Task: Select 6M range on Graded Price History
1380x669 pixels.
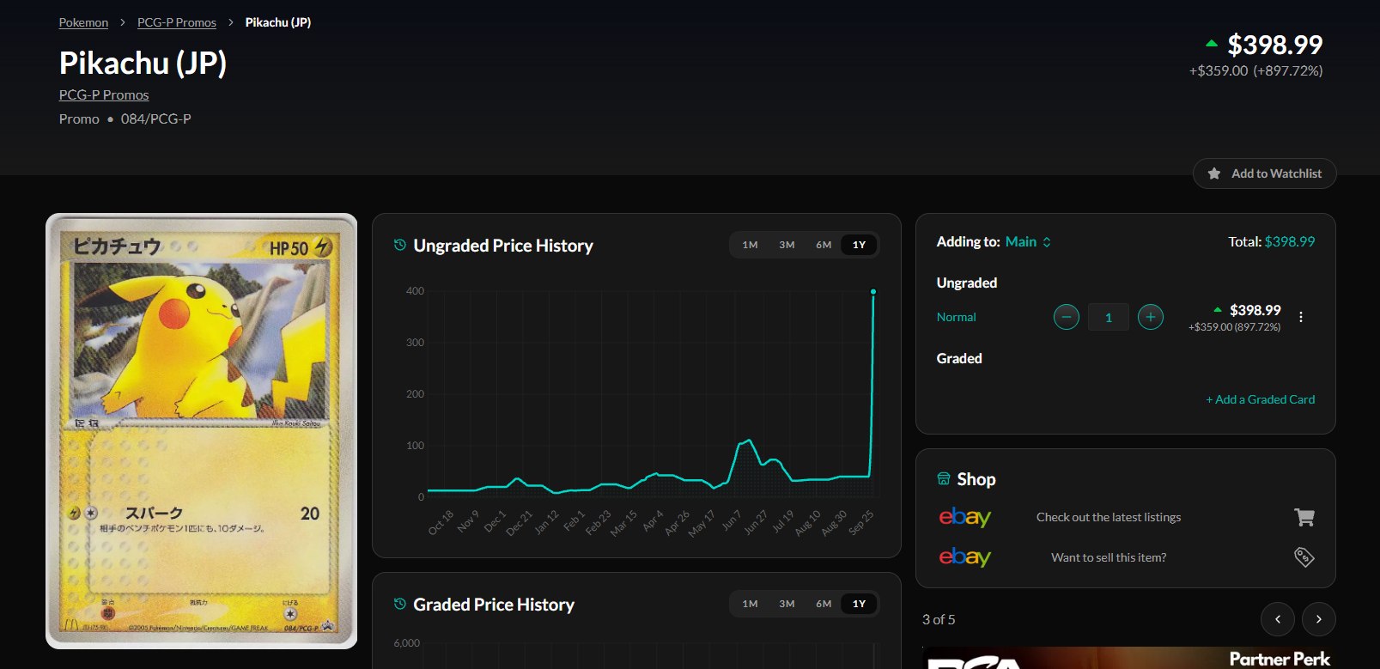Action: [x=824, y=604]
